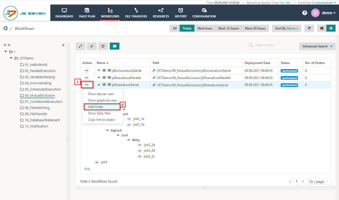Collapse the root folder
This screenshot has width=339, height=200.
click(6, 51)
